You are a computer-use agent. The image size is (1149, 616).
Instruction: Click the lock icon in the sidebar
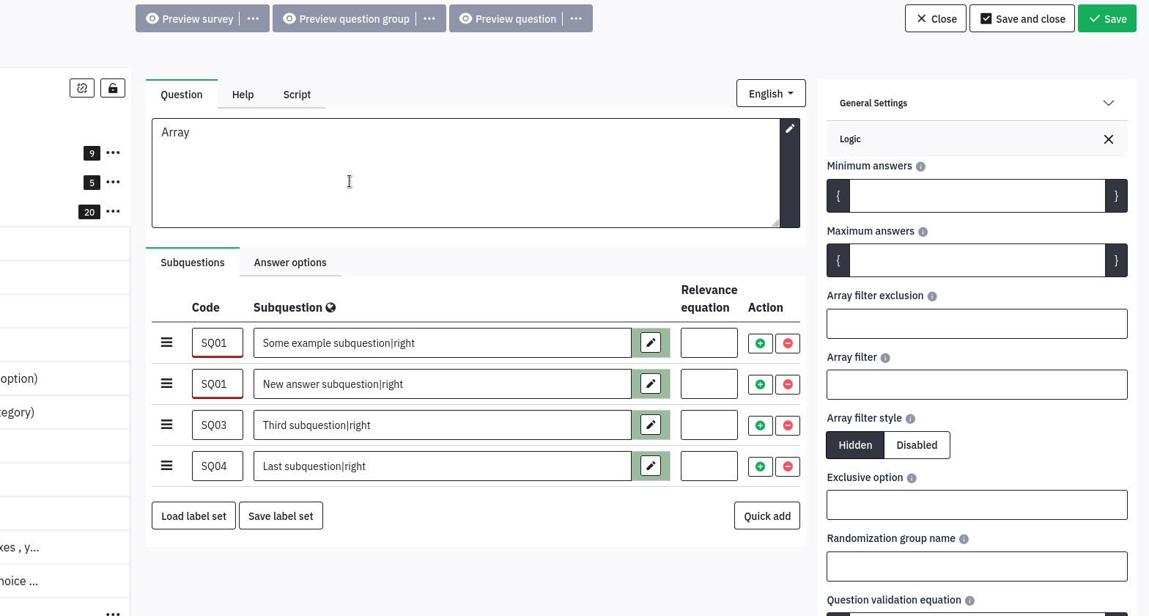pos(112,88)
